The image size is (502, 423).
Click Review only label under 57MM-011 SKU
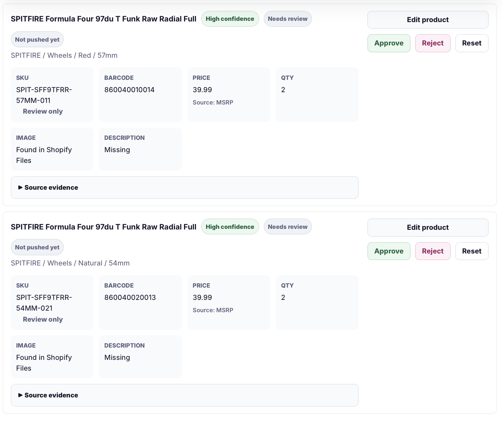[43, 111]
